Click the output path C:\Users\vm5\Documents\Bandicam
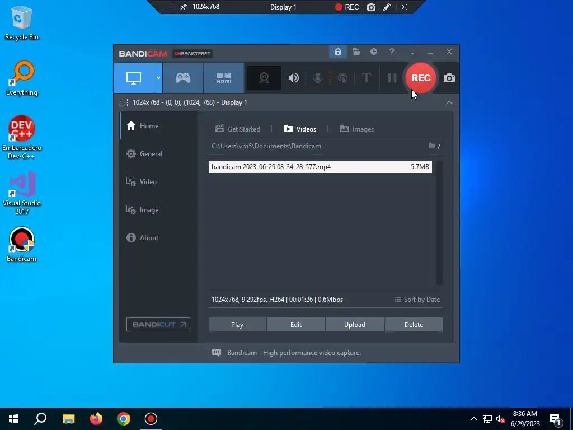Image resolution: width=573 pixels, height=430 pixels. 266,146
